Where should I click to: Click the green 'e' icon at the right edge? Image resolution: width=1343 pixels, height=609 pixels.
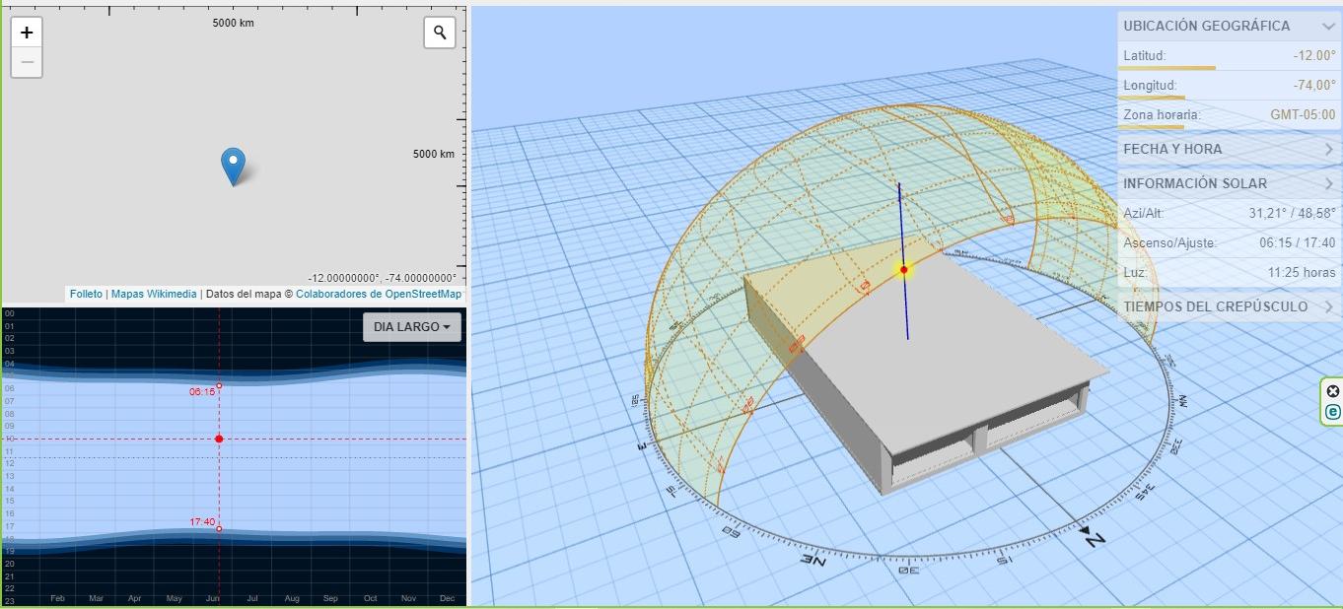click(1333, 412)
